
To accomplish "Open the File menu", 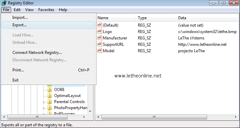I will pyautogui.click(x=6, y=10).
